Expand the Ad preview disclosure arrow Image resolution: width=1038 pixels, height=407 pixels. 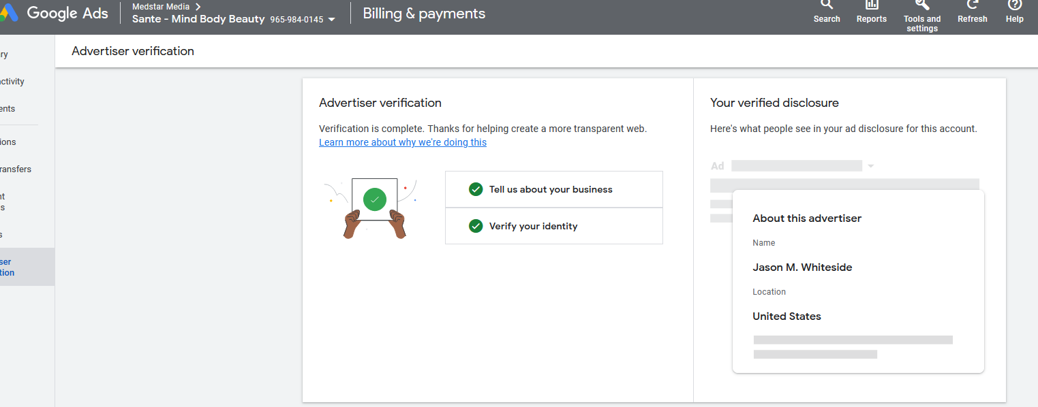click(870, 166)
